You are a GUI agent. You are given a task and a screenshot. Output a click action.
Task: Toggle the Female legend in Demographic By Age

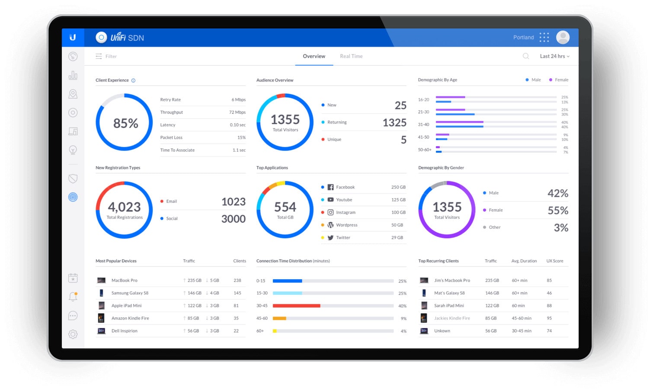558,80
